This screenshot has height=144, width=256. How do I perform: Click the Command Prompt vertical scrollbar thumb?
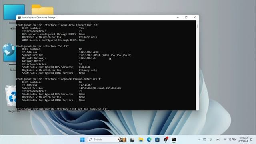point(198,26)
